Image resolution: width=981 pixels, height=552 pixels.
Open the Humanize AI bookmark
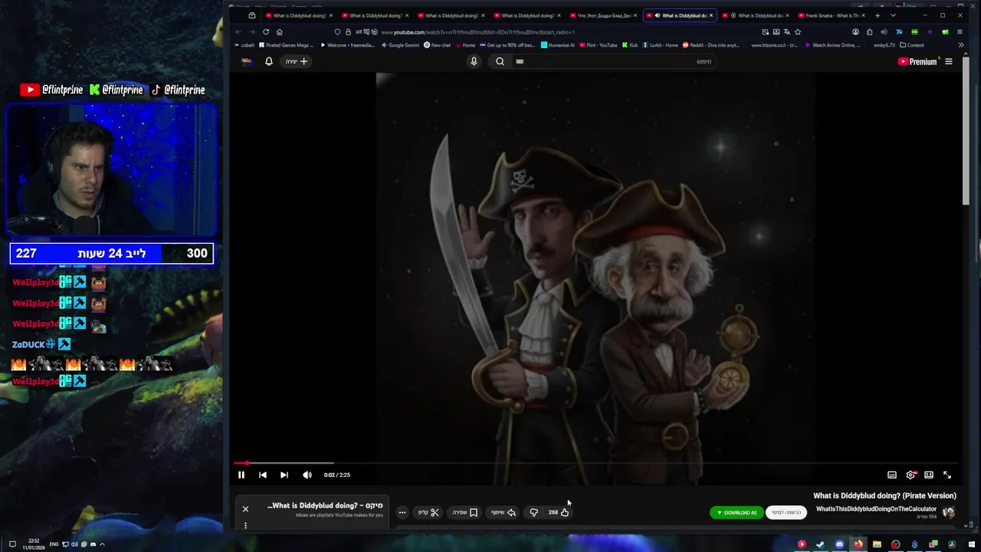pos(557,45)
